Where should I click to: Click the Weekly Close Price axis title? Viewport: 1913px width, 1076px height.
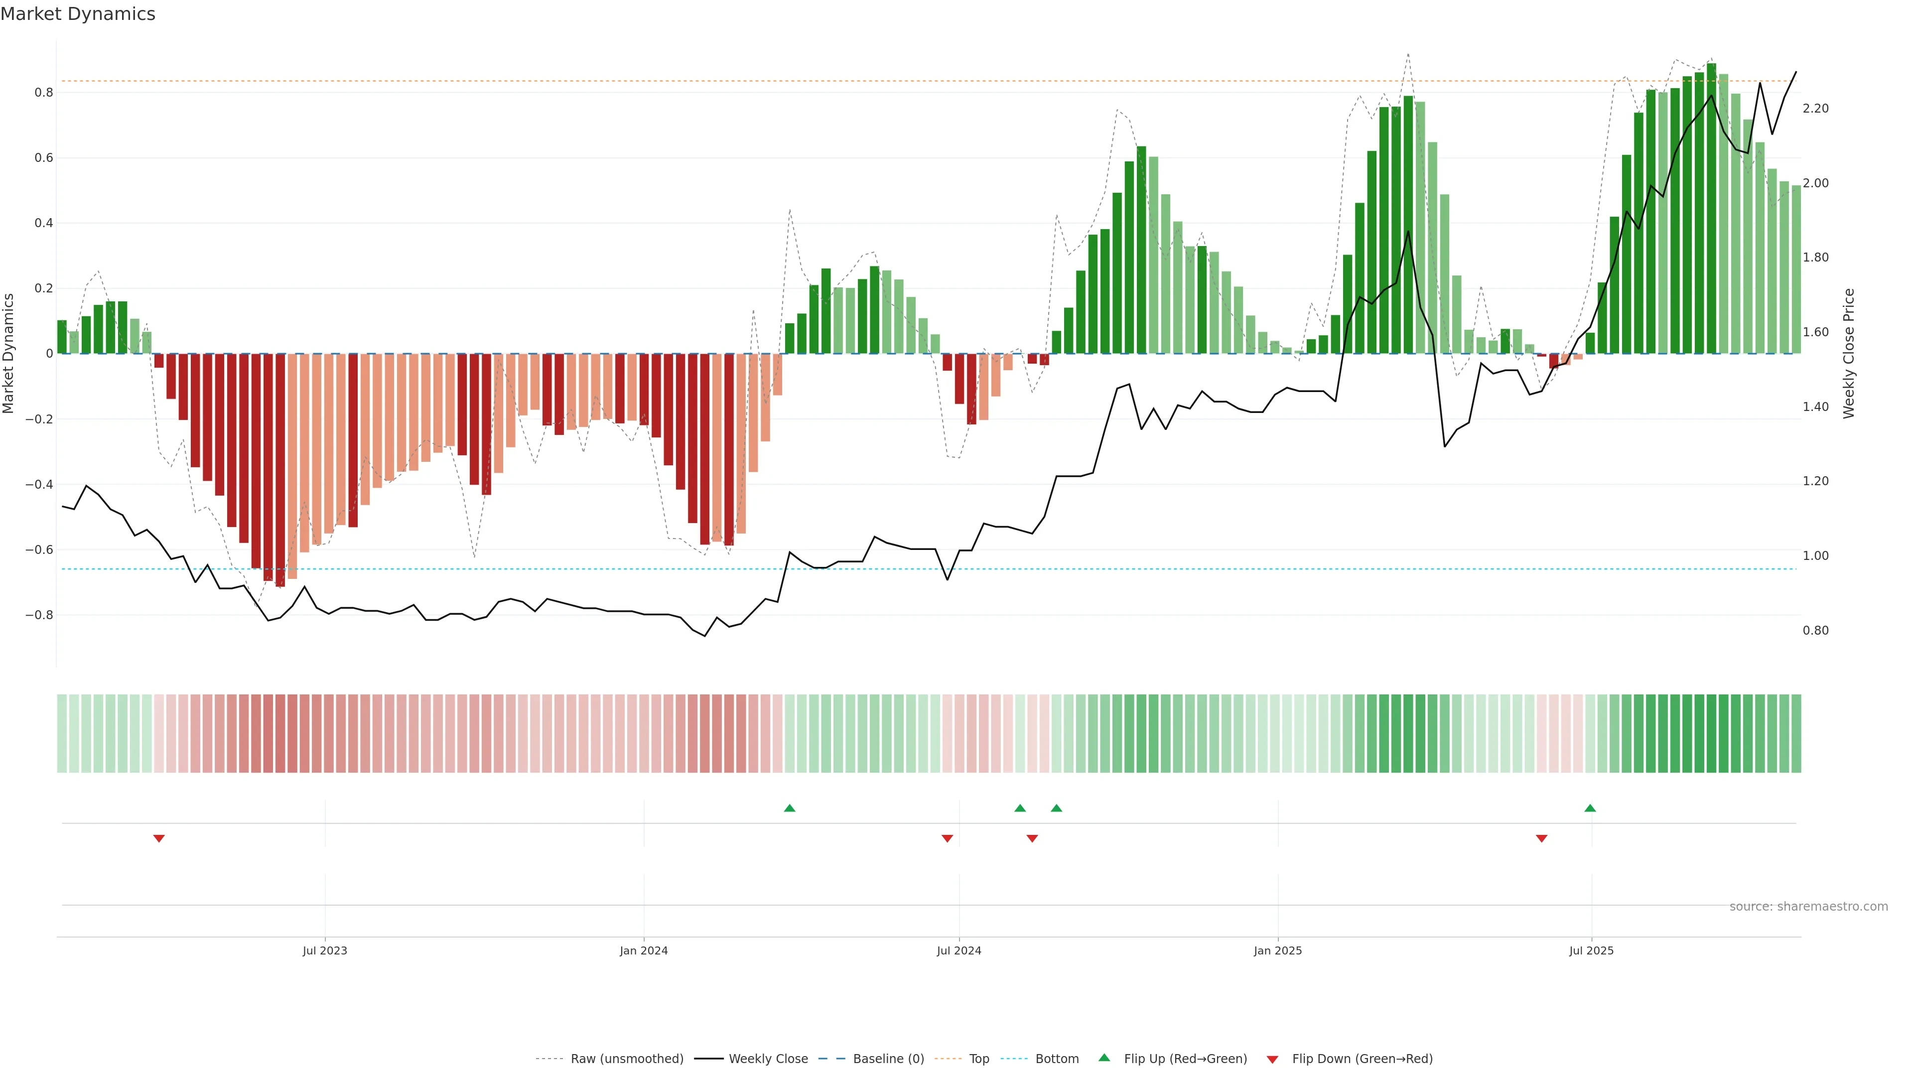click(x=1848, y=354)
